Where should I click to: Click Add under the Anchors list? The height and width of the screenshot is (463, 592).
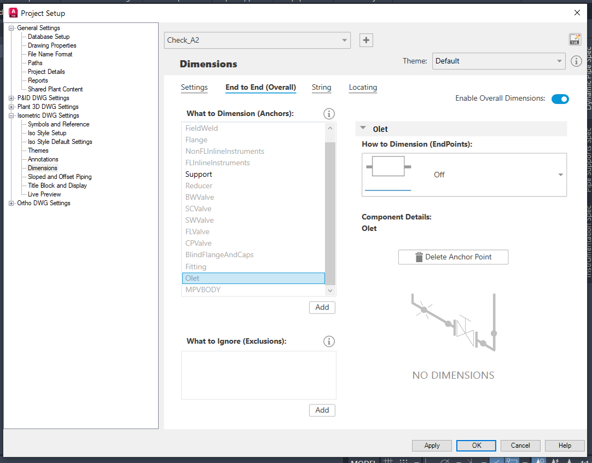click(322, 308)
